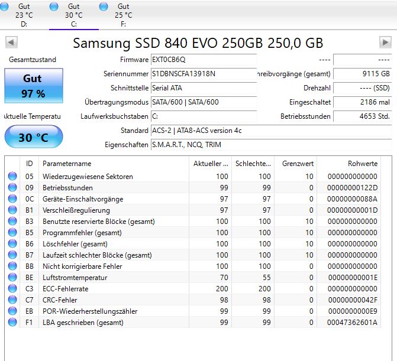Click the Eigenschaften field S.M.A.R.T., NCQ, TRIM
This screenshot has width=397, height=361.
click(x=271, y=145)
